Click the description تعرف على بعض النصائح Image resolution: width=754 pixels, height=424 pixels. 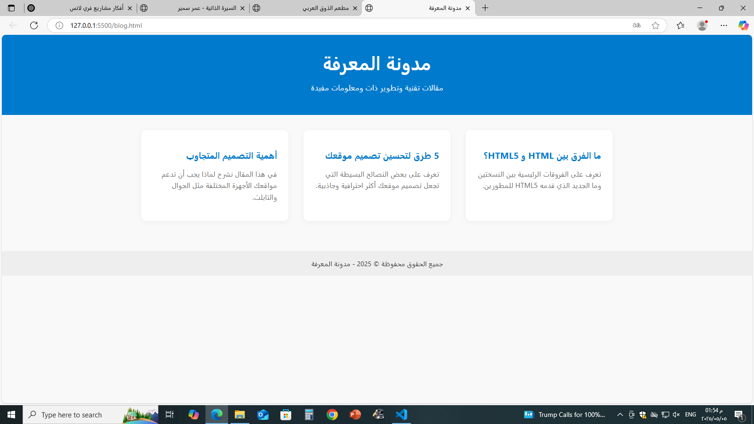377,180
